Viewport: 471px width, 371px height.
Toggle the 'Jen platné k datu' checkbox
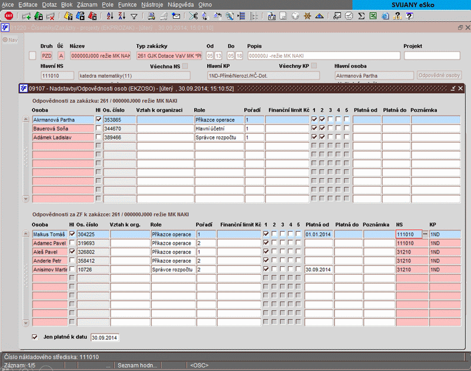pos(34,337)
